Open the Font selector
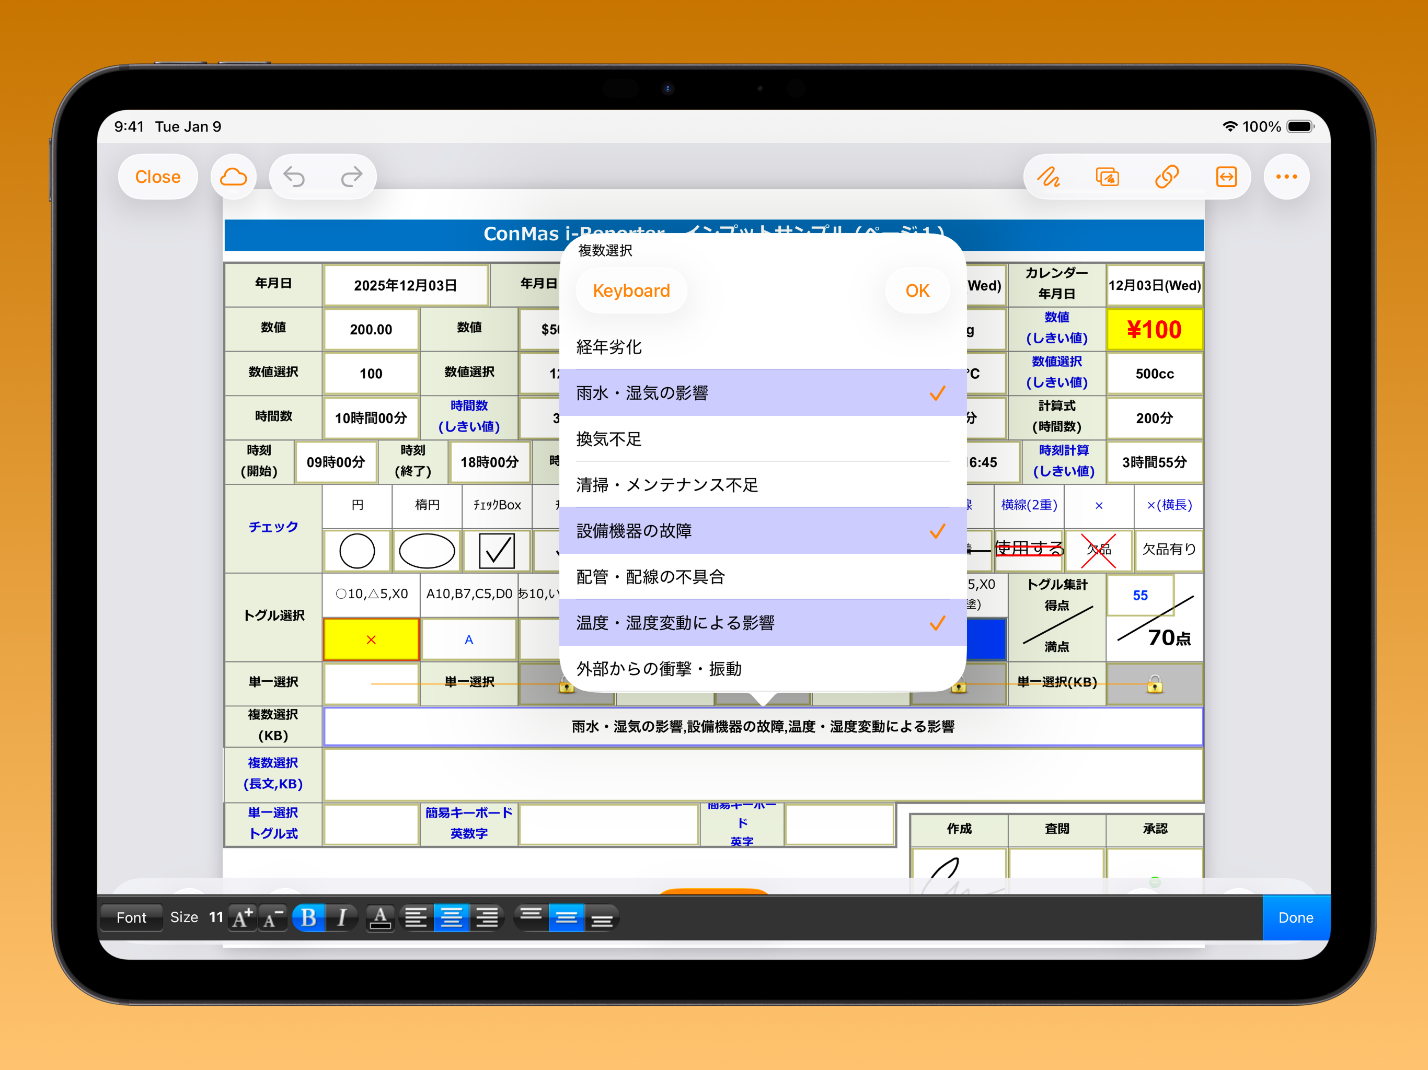Screen dimensions: 1428x1070 tap(131, 917)
